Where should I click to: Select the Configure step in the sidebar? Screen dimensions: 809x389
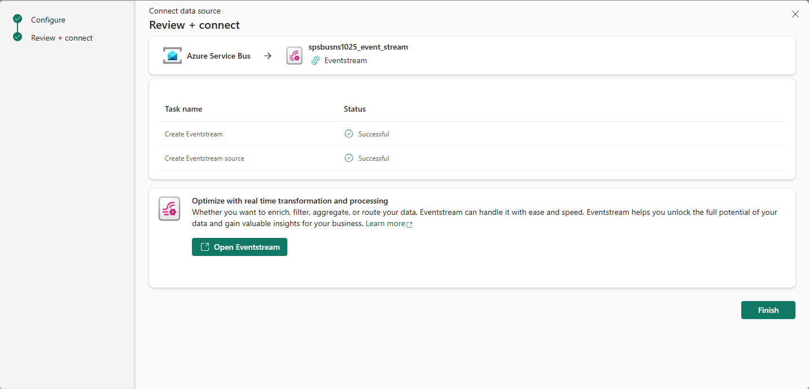[48, 19]
